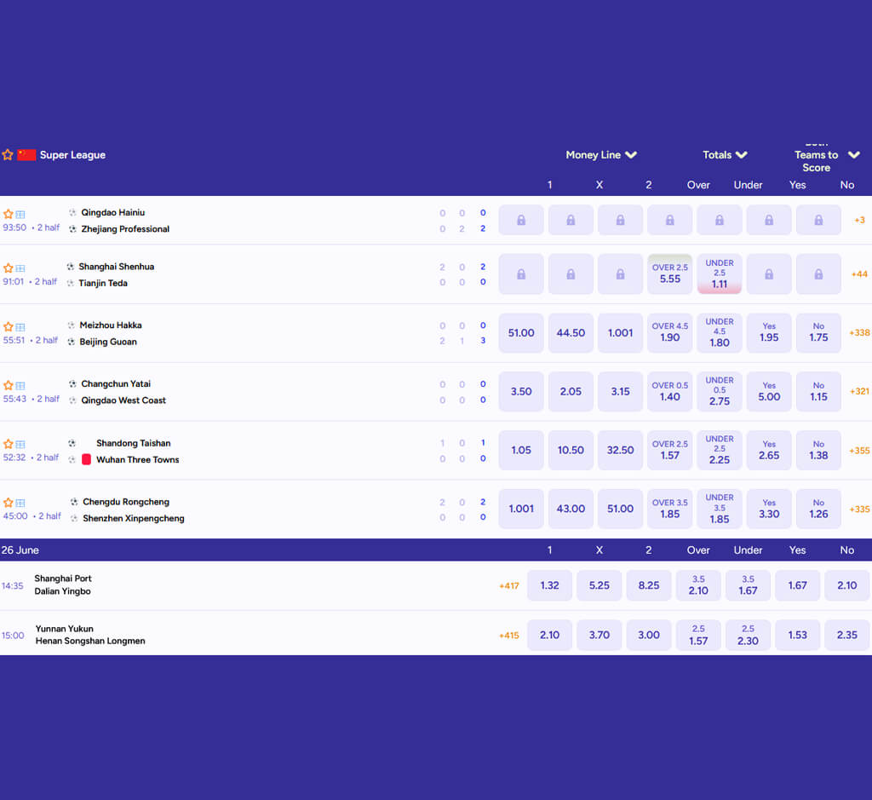Bet on Wuhan Three Towns at 32.50
Screen dimensions: 872x800
[x=621, y=450]
